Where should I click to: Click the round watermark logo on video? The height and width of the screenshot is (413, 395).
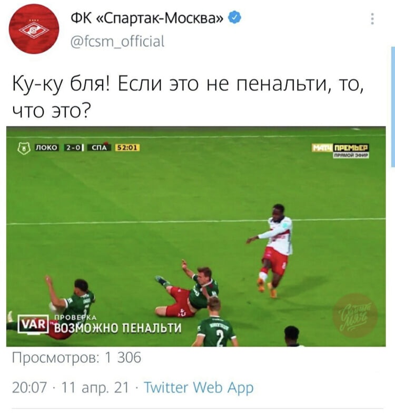(354, 315)
